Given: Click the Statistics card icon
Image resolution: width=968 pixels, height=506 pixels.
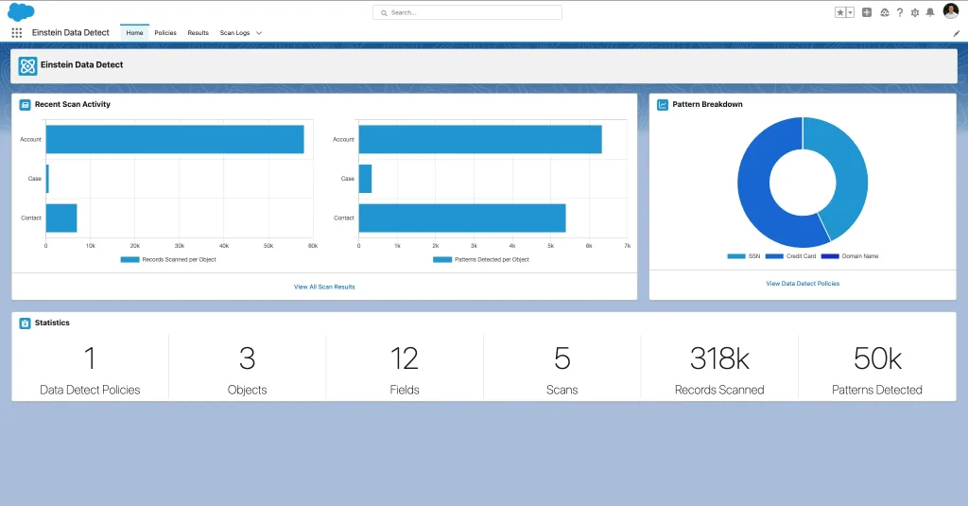Looking at the screenshot, I should click(26, 323).
